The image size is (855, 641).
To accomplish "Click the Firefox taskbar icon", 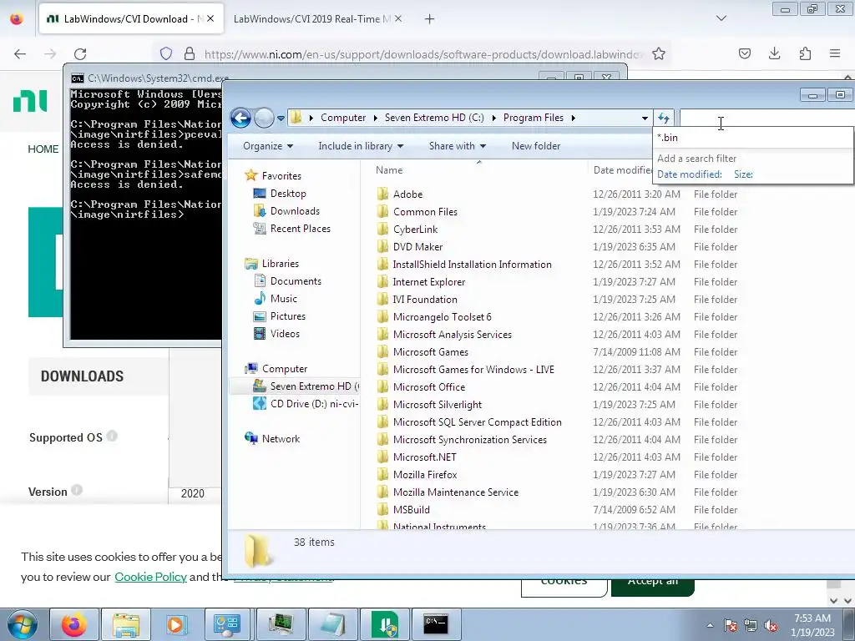I will (74, 624).
